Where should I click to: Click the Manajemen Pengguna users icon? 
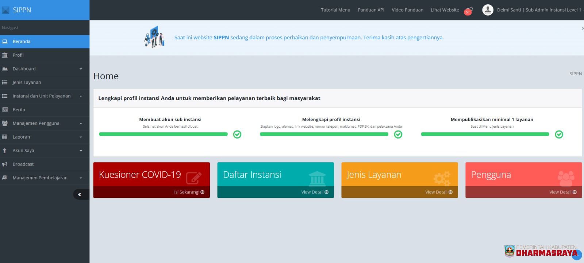click(5, 123)
